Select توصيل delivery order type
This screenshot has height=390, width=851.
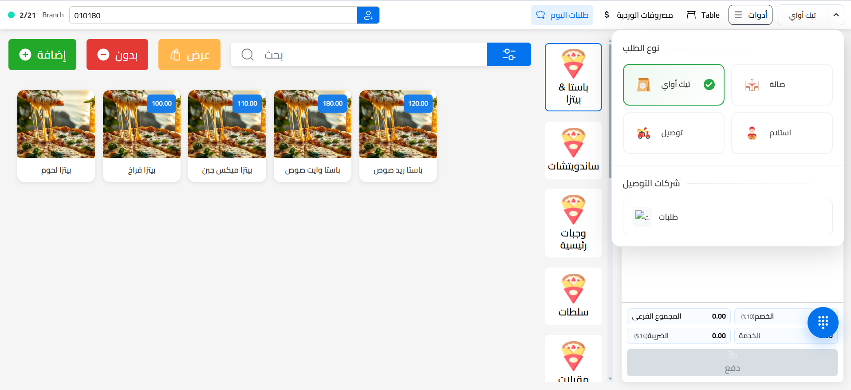pos(674,133)
